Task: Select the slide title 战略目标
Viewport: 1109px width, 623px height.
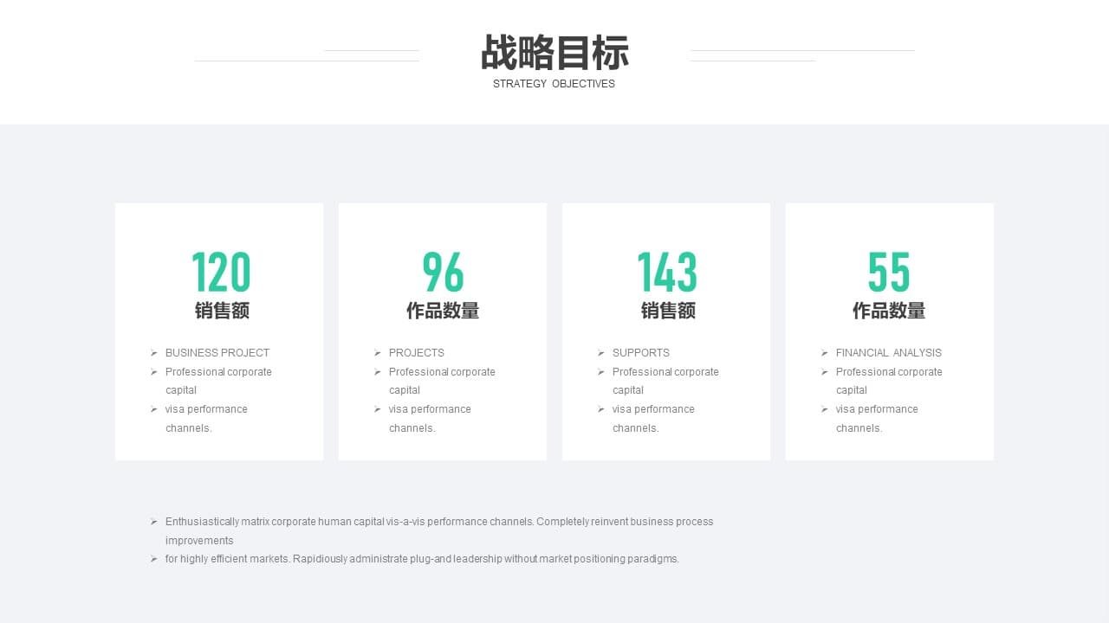Action: 554,53
